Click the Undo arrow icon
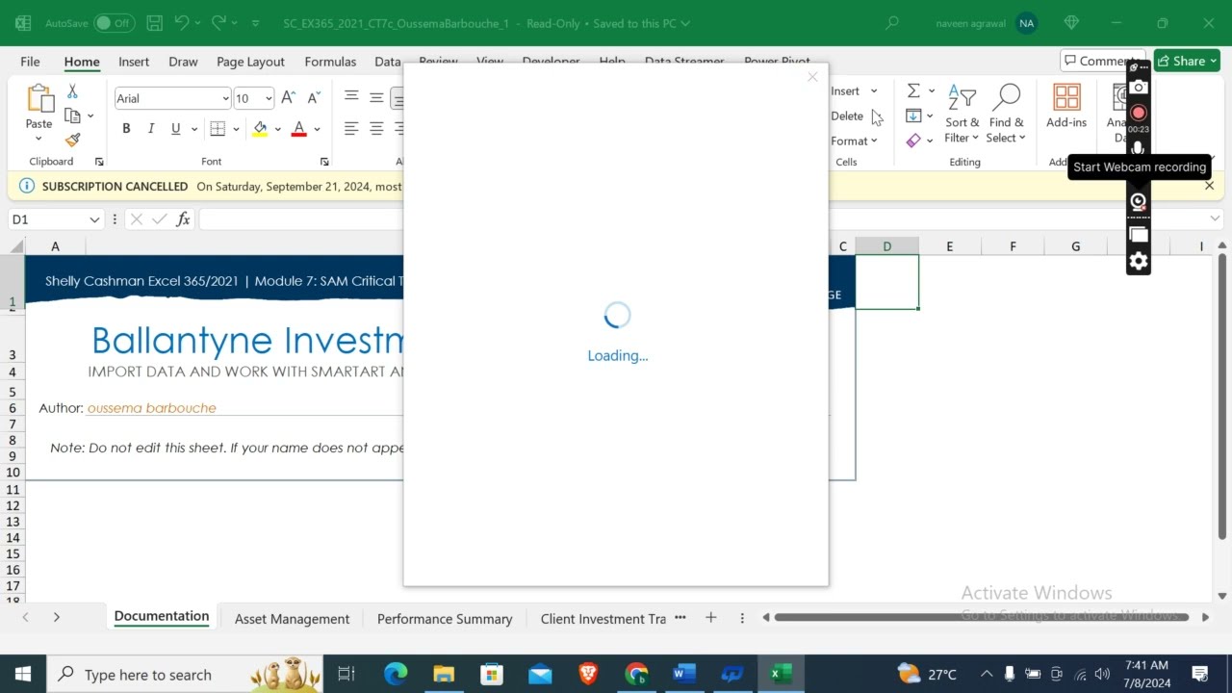Image resolution: width=1232 pixels, height=693 pixels. (181, 23)
